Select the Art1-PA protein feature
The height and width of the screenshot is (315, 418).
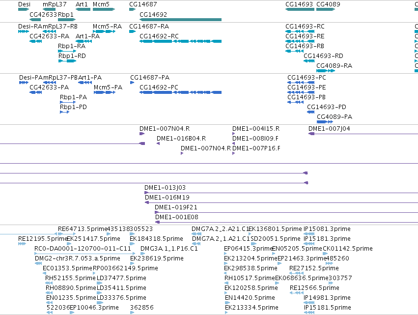(x=85, y=83)
